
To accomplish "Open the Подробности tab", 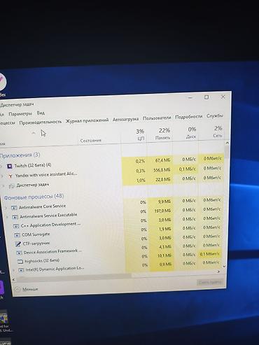I will tap(188, 117).
